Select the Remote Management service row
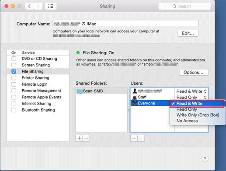The image size is (226, 171). pos(38,91)
